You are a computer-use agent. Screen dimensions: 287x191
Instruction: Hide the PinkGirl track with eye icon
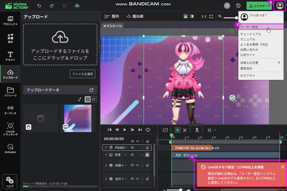[132, 147]
